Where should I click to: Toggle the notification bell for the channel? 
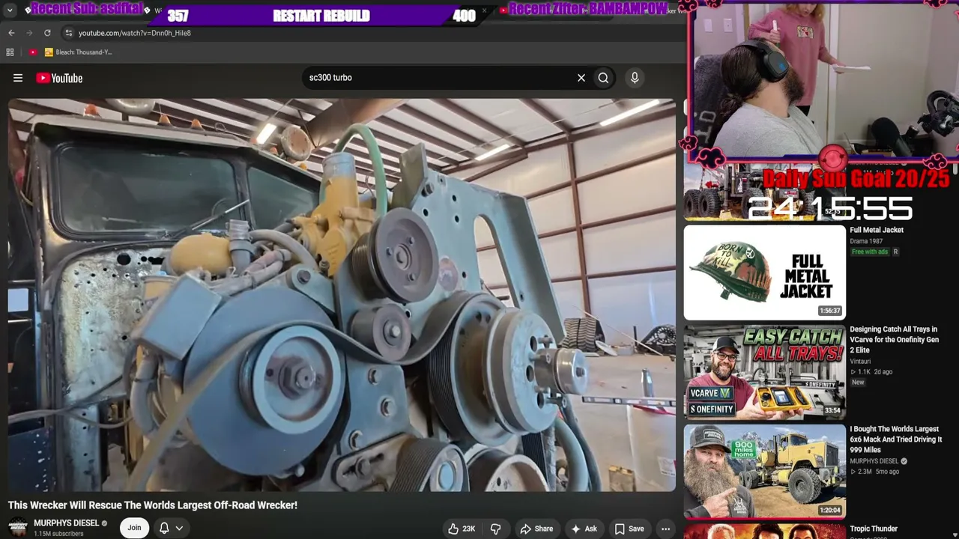164,528
